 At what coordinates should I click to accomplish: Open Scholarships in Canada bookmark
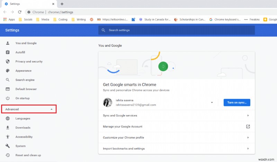pyautogui.click(x=190, y=19)
